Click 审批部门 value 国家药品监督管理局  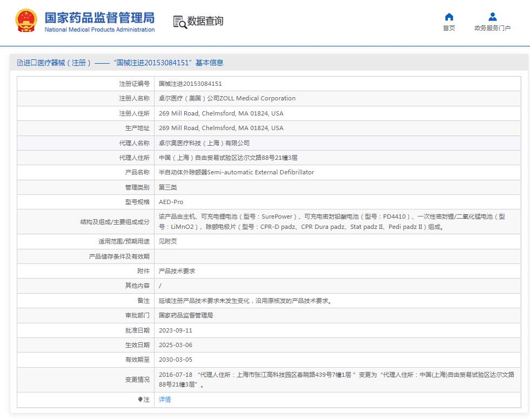tap(186, 315)
